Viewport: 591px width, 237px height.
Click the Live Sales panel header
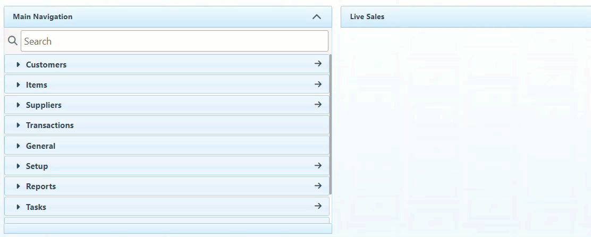click(x=367, y=16)
